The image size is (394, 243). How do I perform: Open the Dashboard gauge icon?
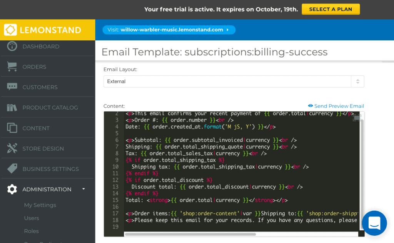point(12,46)
